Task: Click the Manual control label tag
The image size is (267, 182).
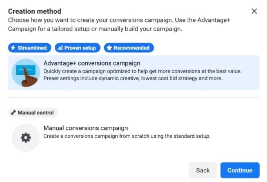Action: 33,113
